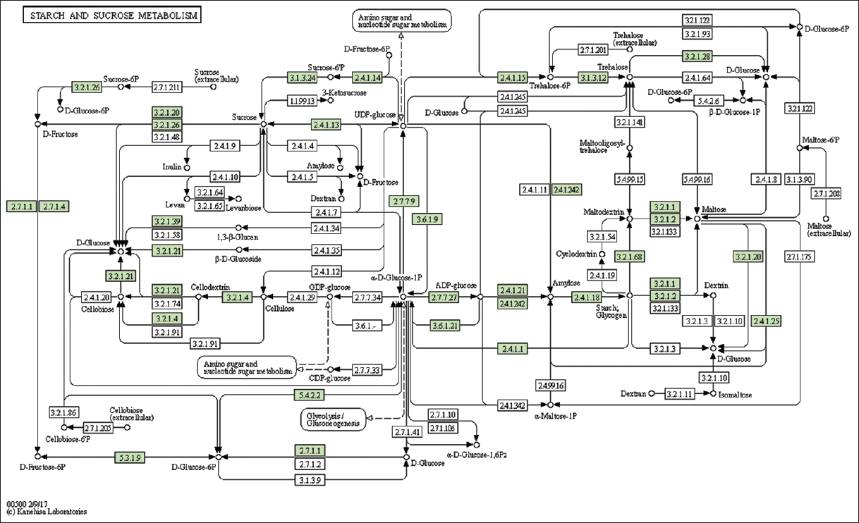Select the Trehalose compound circle
859x523 pixels.
[x=630, y=76]
